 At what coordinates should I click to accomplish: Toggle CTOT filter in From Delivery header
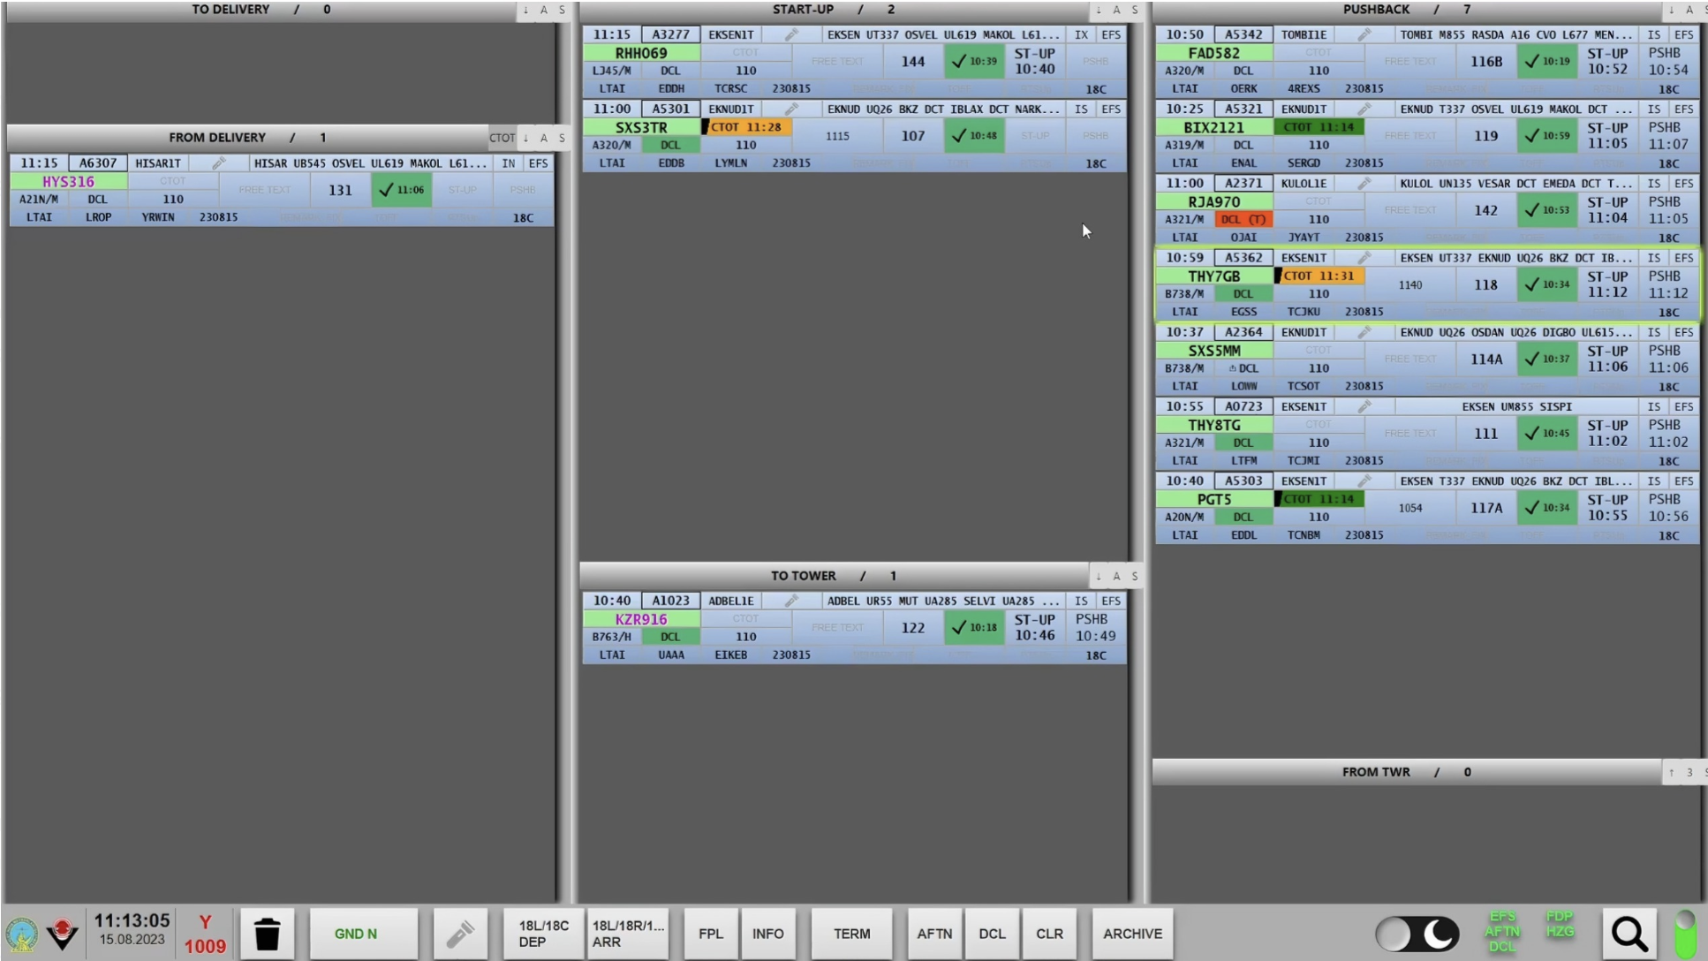point(502,138)
